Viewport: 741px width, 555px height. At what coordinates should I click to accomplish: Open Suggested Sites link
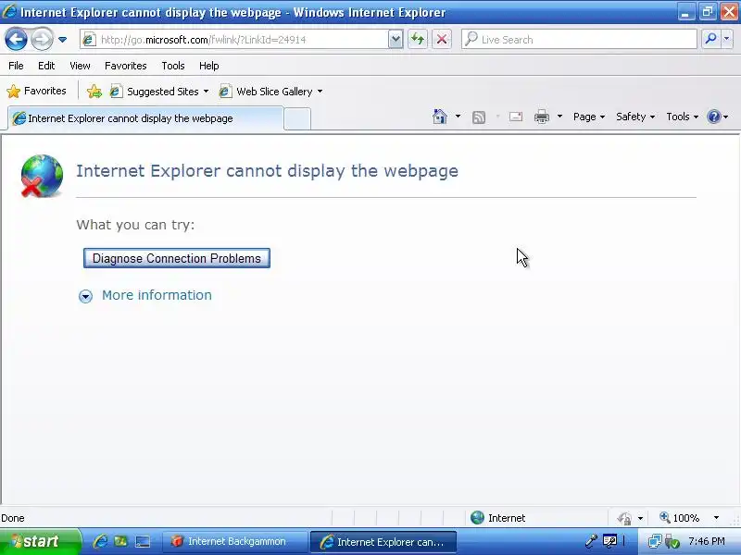[x=159, y=91]
